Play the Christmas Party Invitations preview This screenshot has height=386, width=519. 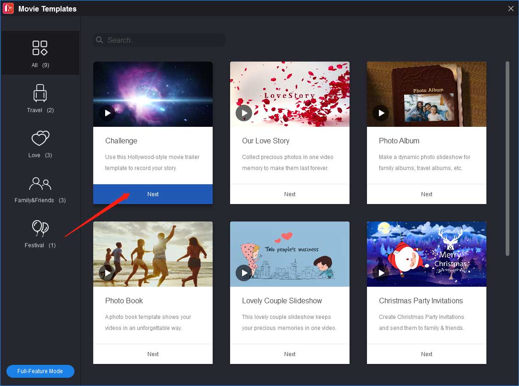(x=381, y=273)
